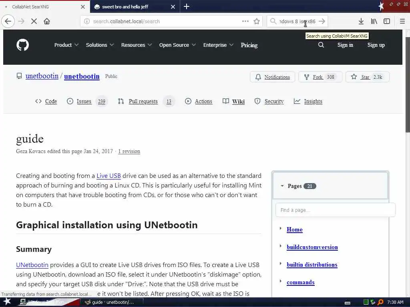Expand the Product dropdown menu
Image resolution: width=410 pixels, height=307 pixels.
[x=66, y=45]
